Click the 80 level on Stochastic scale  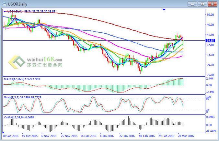point(209,99)
